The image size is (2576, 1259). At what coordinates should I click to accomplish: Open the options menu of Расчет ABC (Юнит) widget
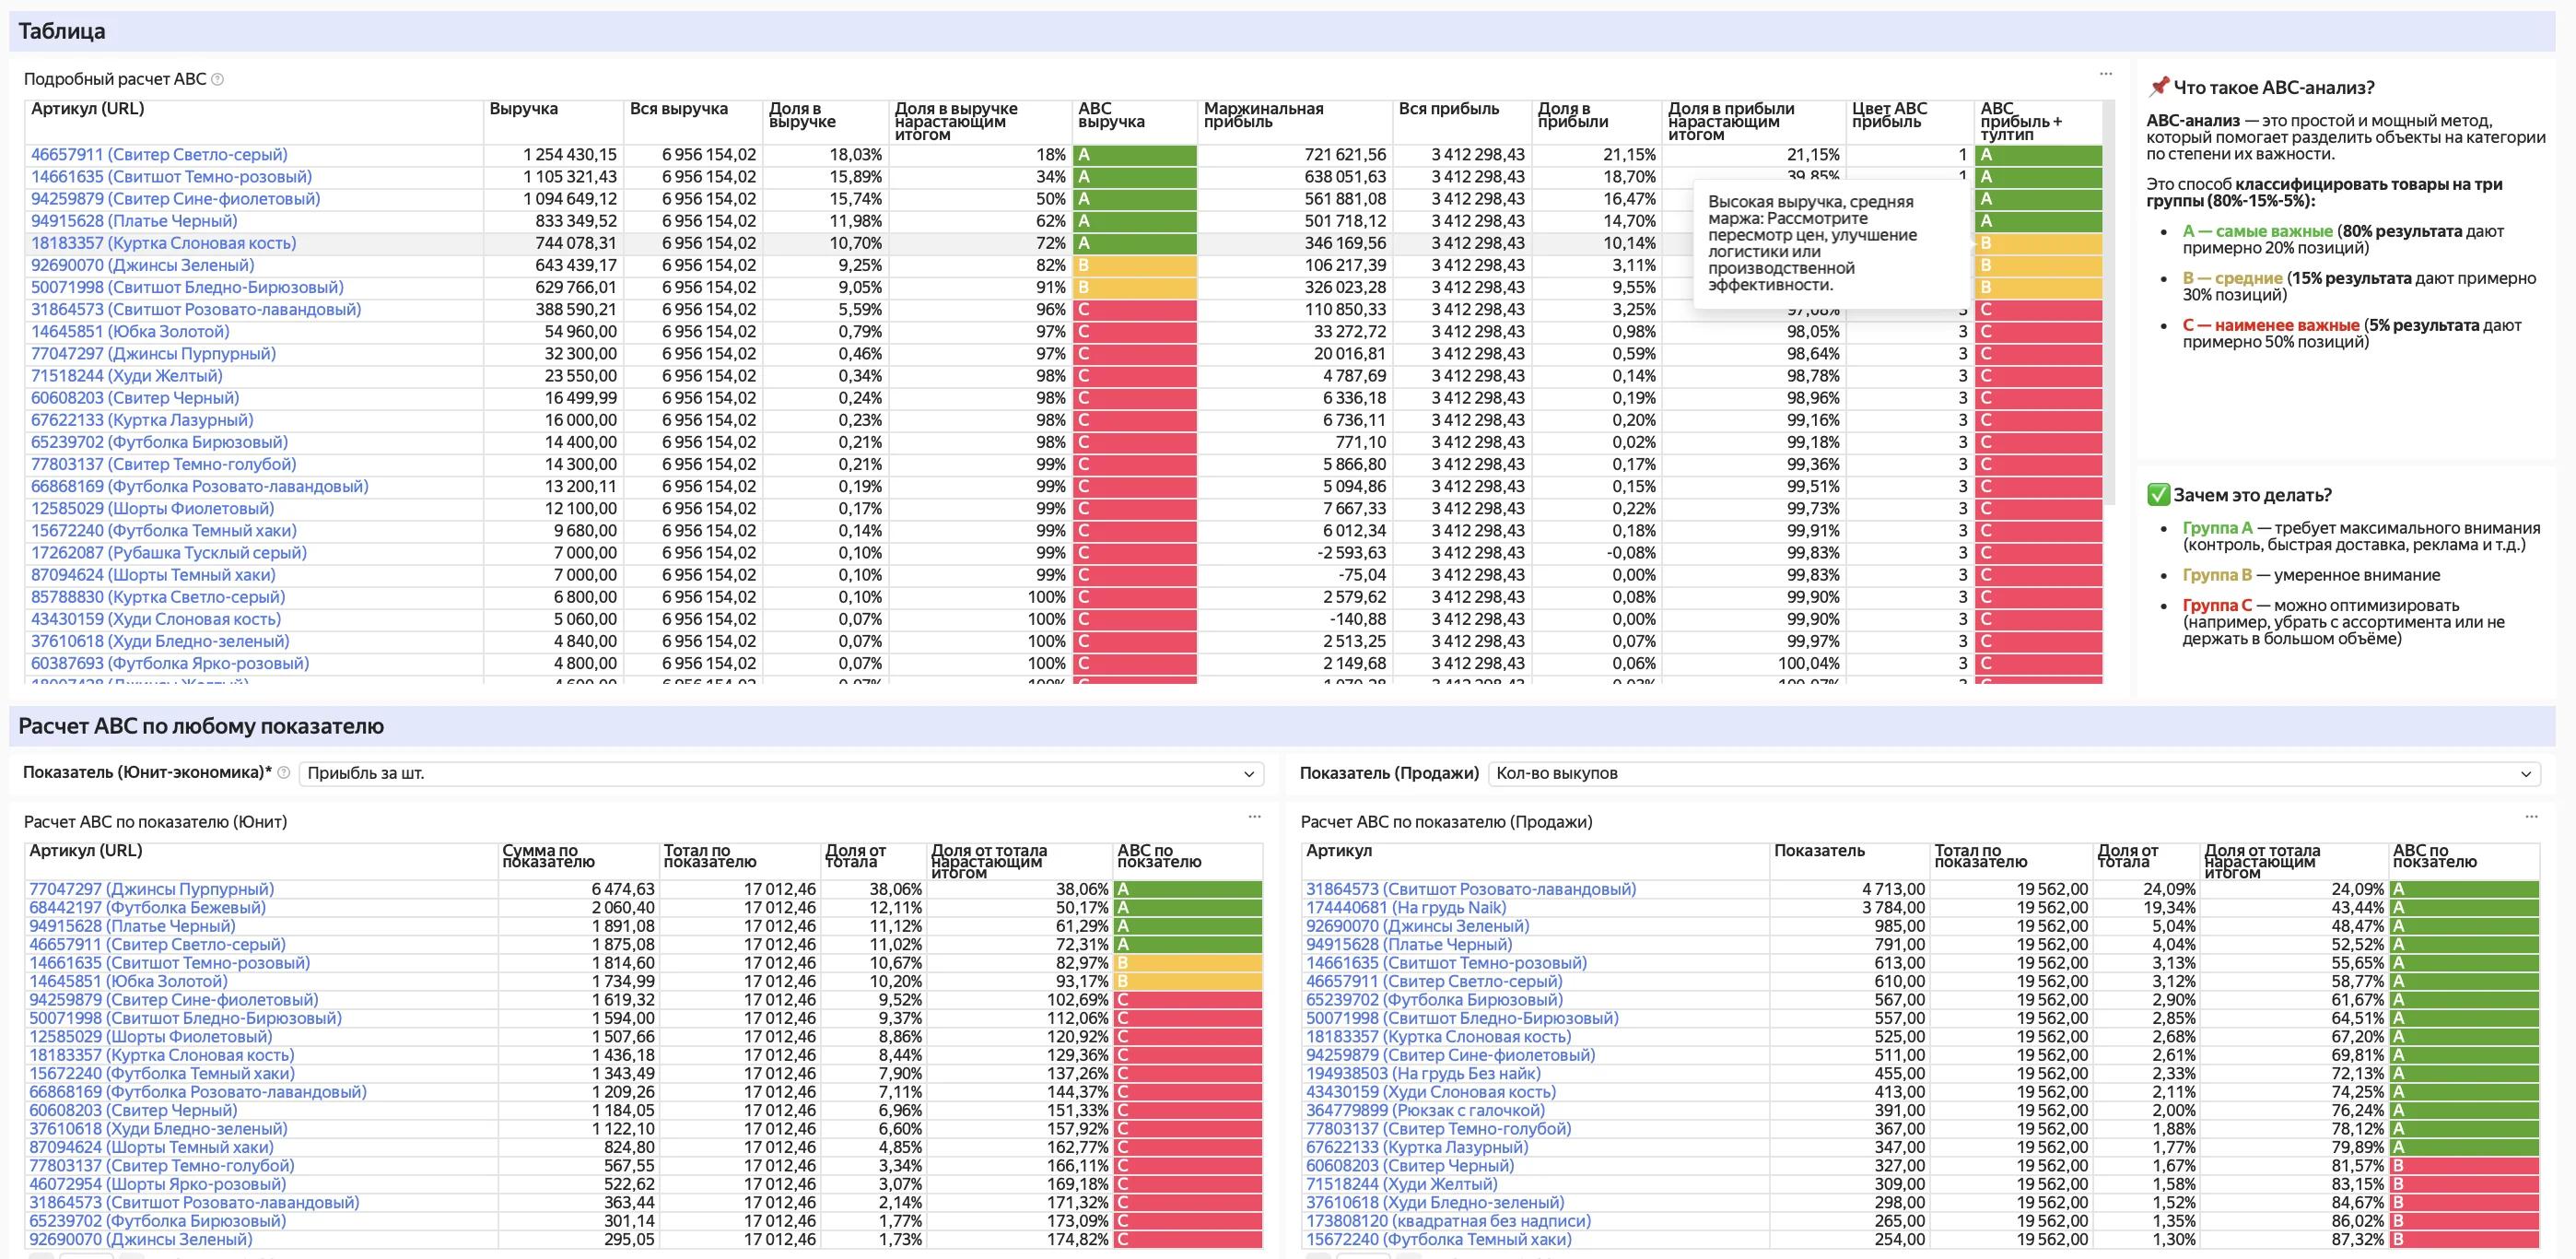point(1254,817)
